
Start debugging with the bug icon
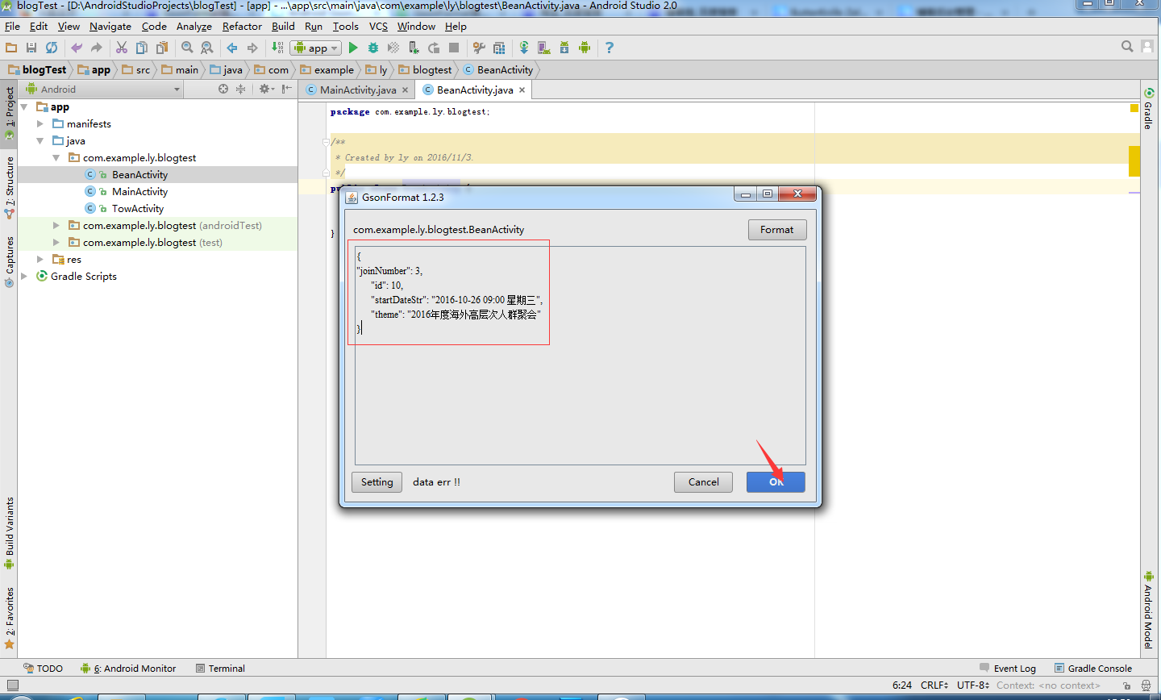373,48
